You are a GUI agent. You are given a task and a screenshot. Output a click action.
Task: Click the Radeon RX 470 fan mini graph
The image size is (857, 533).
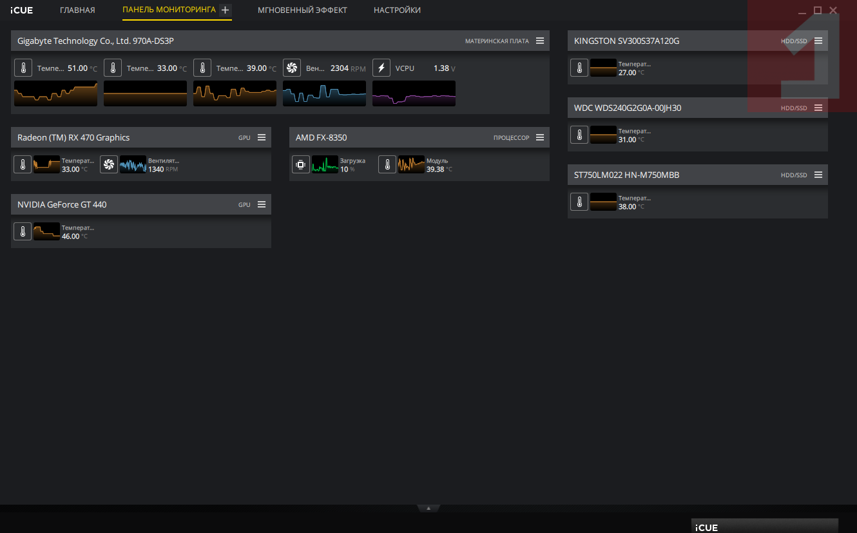pyautogui.click(x=133, y=164)
